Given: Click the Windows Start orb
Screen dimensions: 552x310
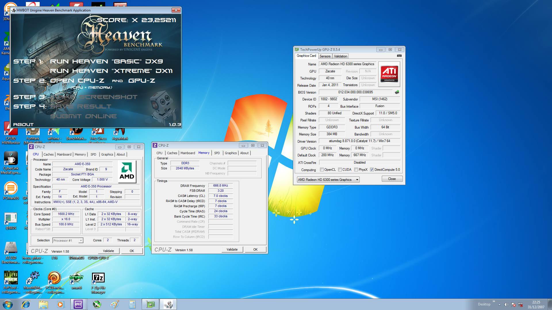Looking at the screenshot, I should pos(8,304).
